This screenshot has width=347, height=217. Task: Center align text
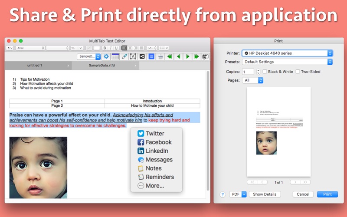pyautogui.click(x=130, y=48)
